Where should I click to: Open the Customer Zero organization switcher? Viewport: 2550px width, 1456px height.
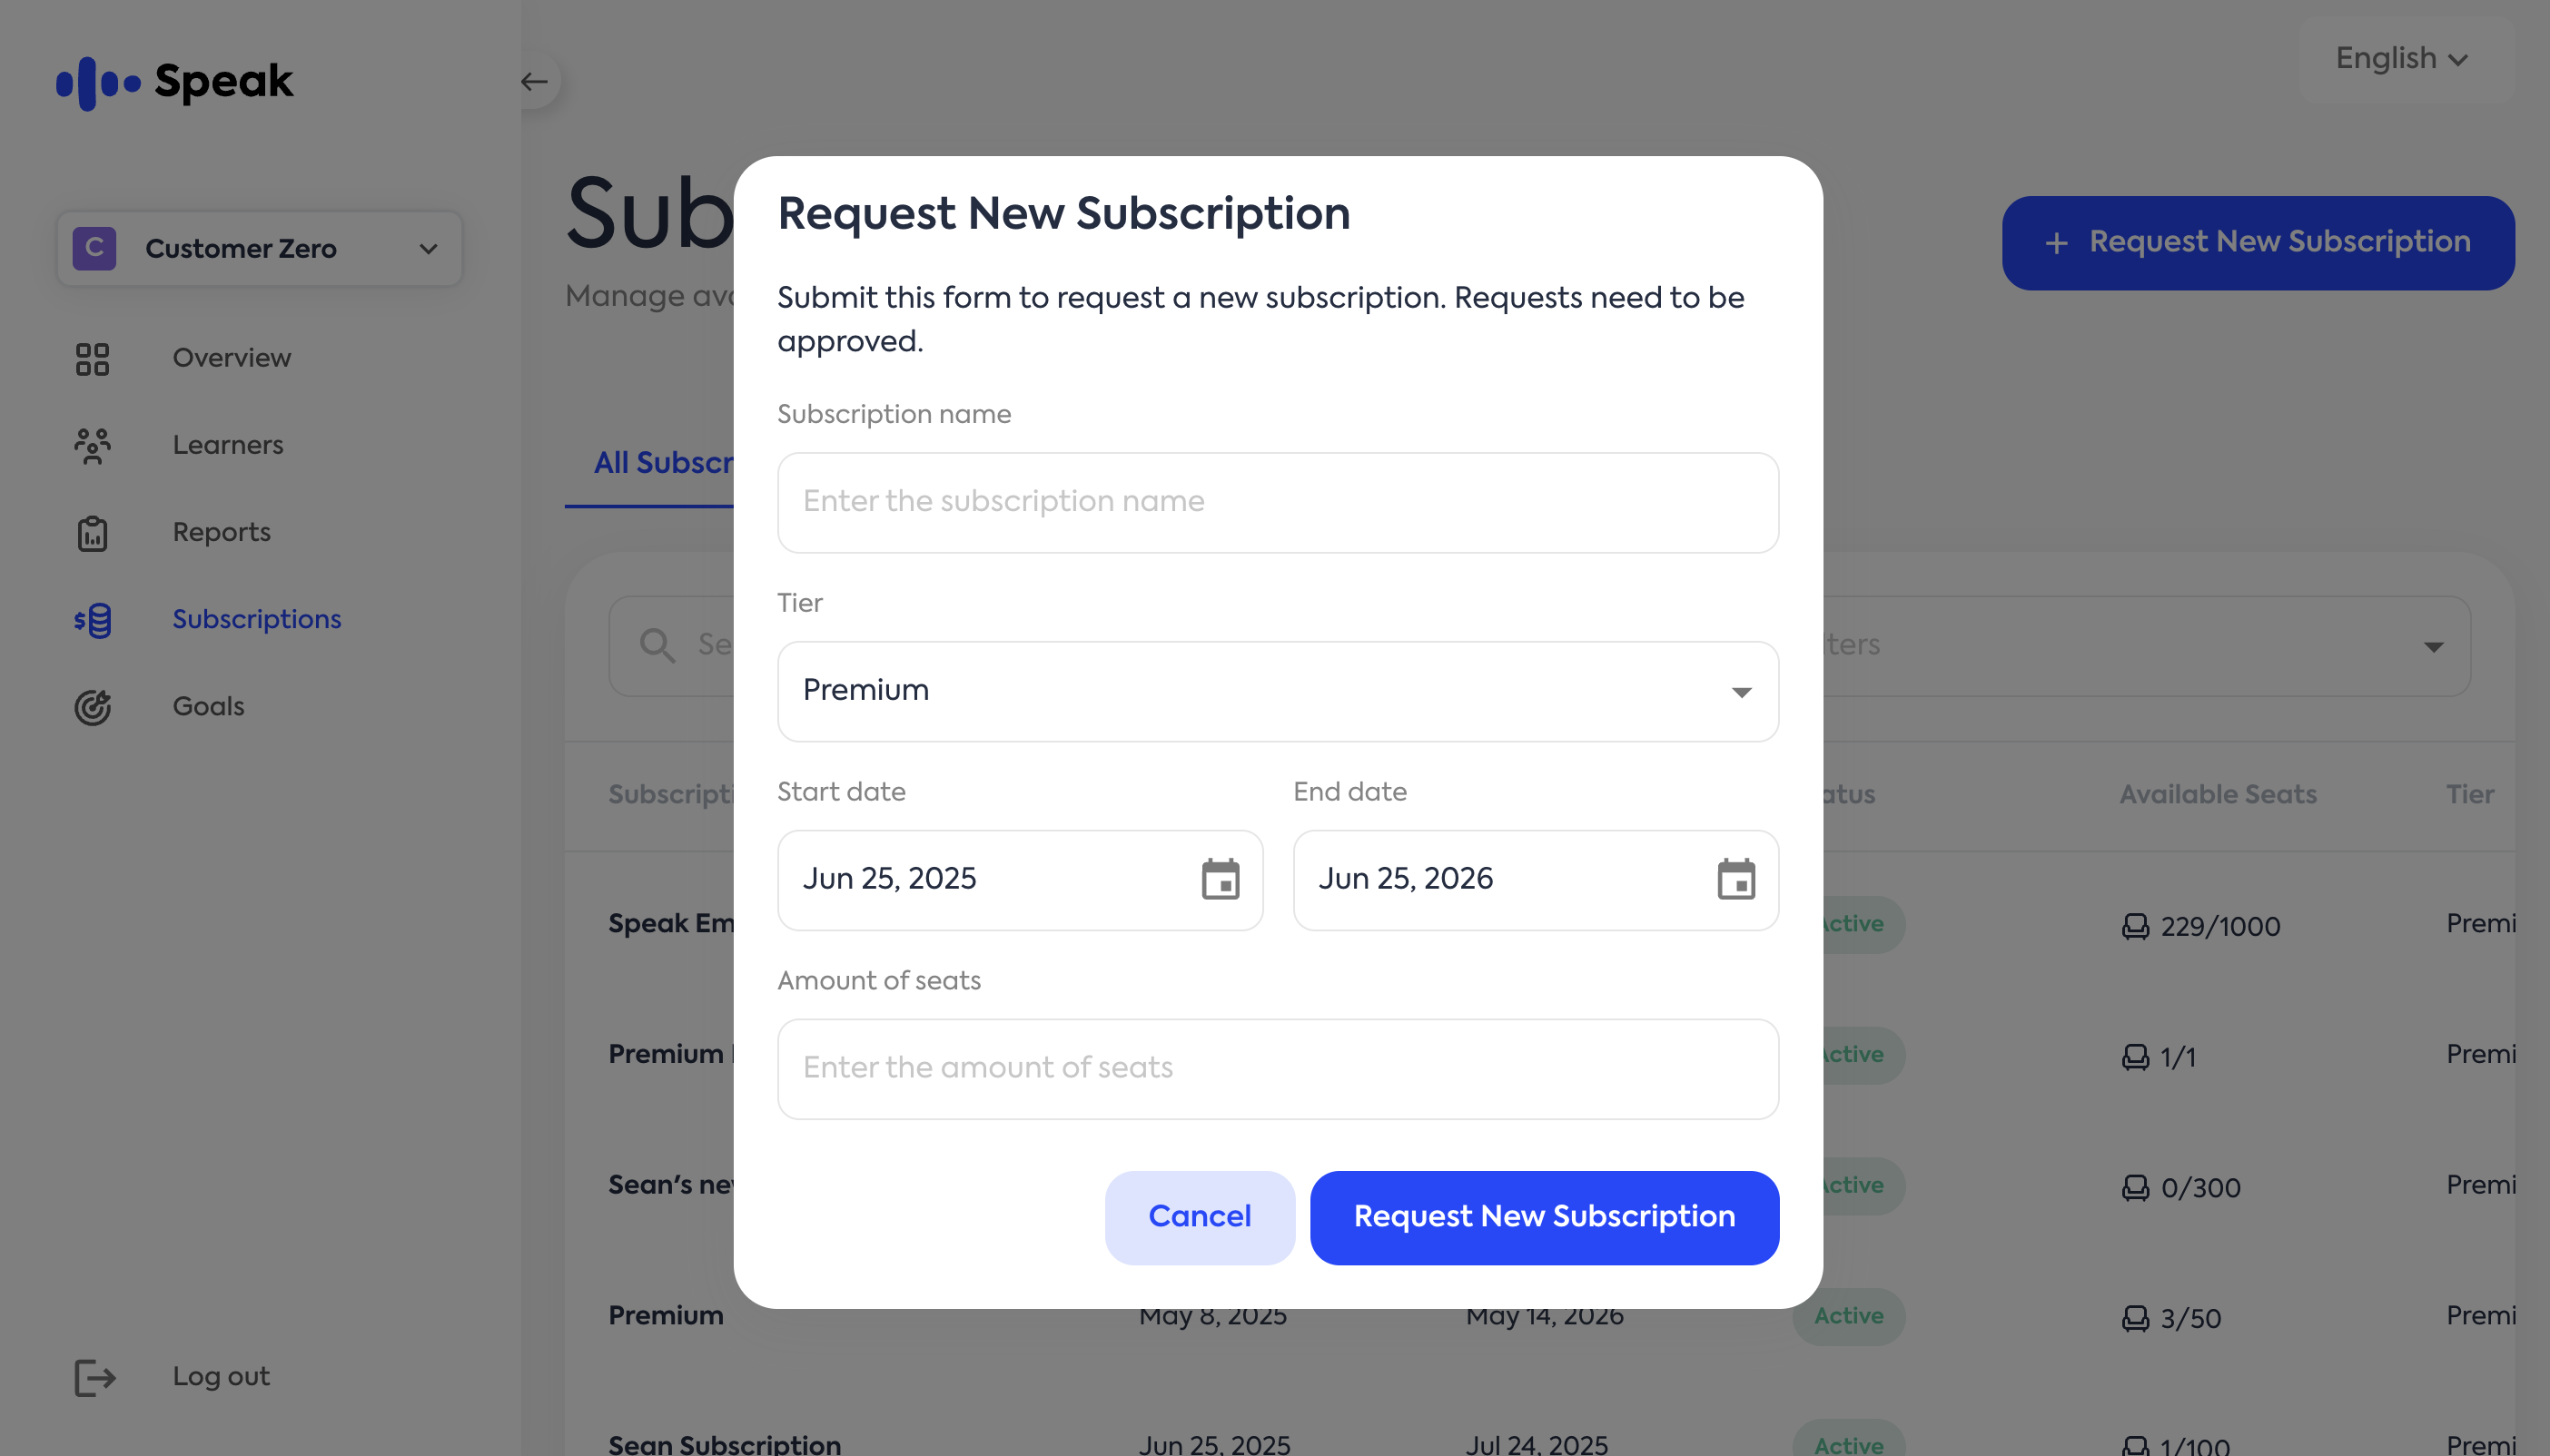point(259,249)
